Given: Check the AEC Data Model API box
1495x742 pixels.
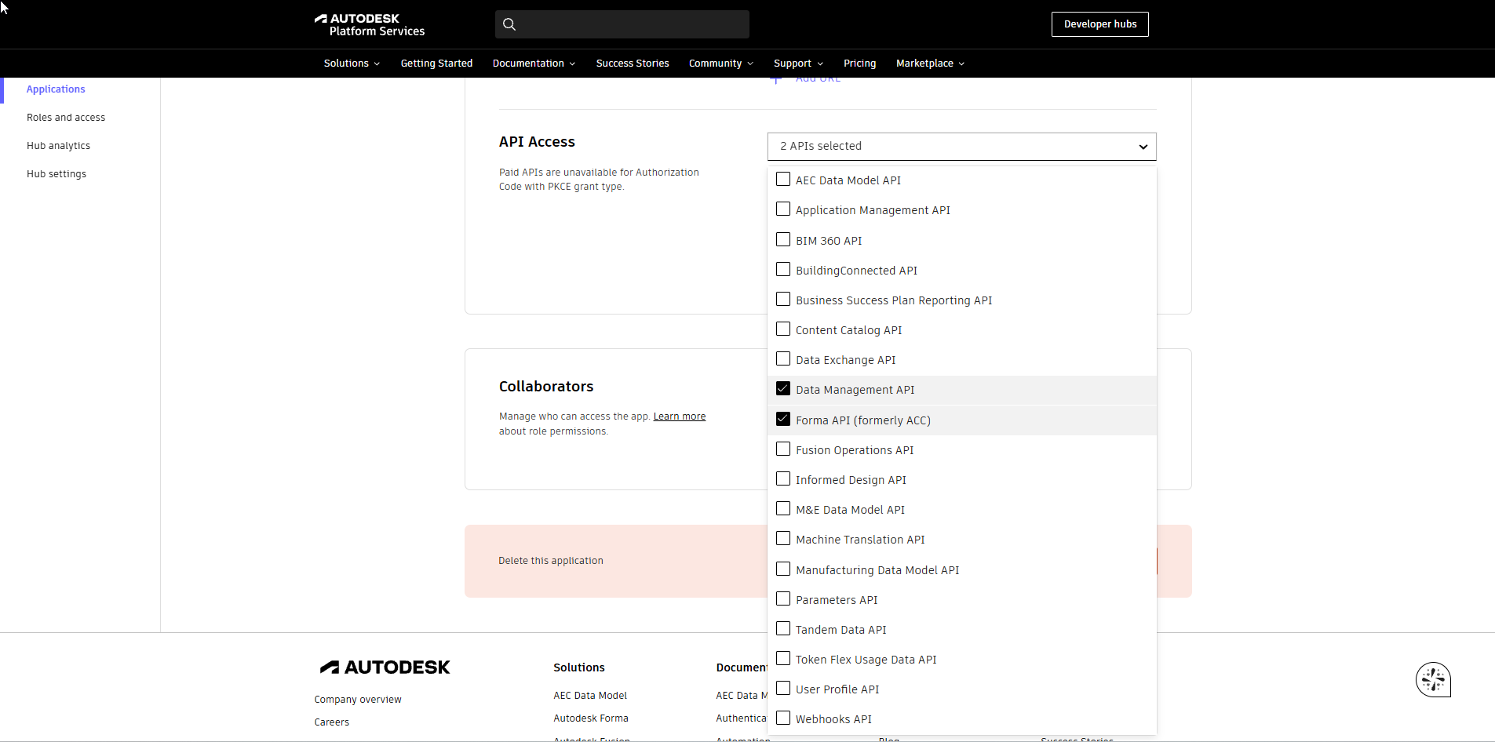Looking at the screenshot, I should pyautogui.click(x=783, y=180).
